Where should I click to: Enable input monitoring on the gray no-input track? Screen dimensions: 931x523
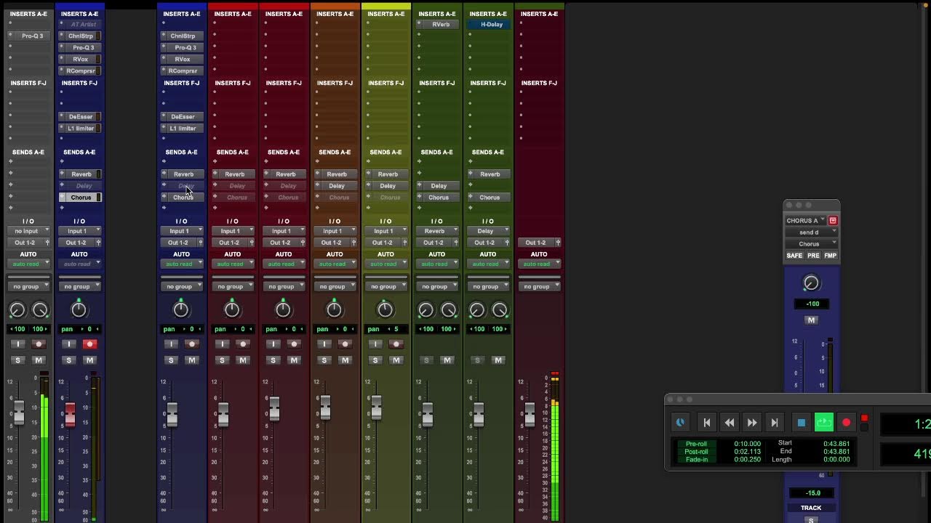pyautogui.click(x=17, y=344)
